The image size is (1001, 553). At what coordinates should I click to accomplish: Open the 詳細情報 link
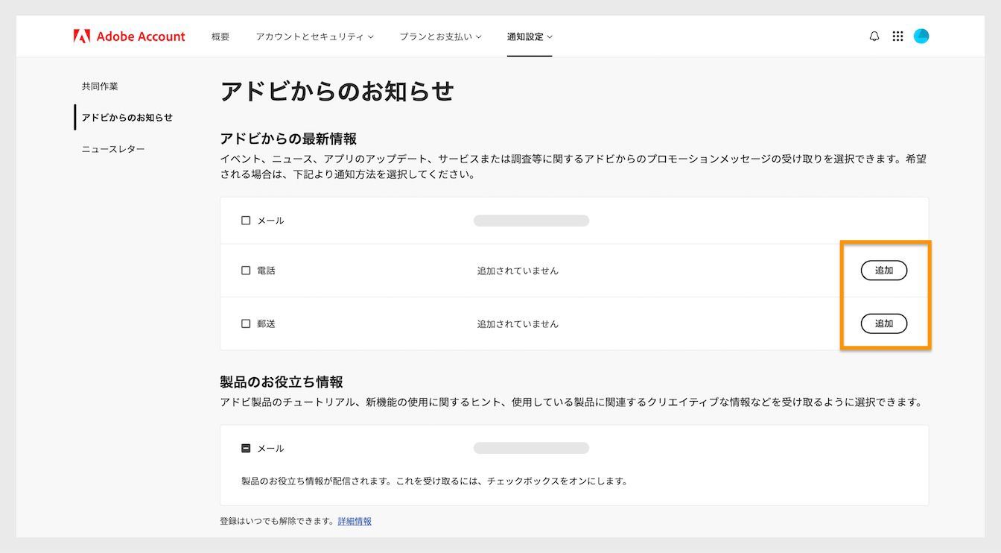click(x=355, y=522)
